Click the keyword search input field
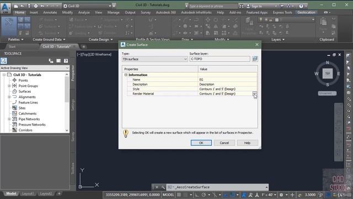Image resolution: width=353 pixels, height=199 pixels. click(x=213, y=6)
